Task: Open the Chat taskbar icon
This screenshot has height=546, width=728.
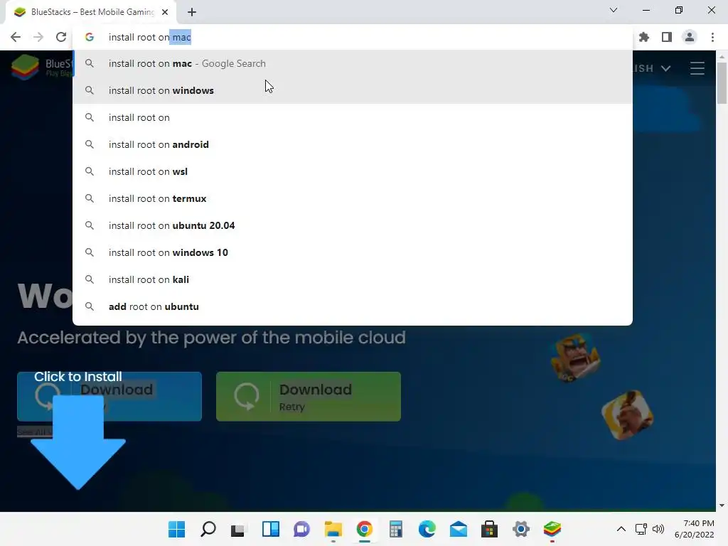Action: coord(301,529)
